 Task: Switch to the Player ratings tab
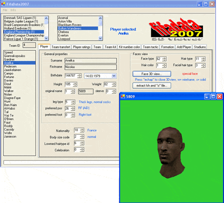pos(82,47)
